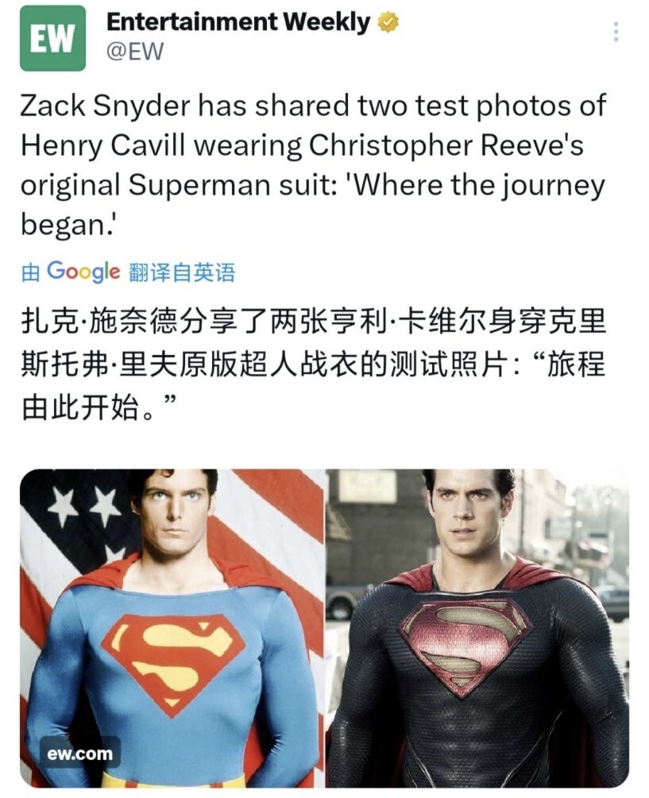Screen dimensions: 649x798
Task: Open the right dark Superman suit photo
Action: pyautogui.click(x=477, y=628)
